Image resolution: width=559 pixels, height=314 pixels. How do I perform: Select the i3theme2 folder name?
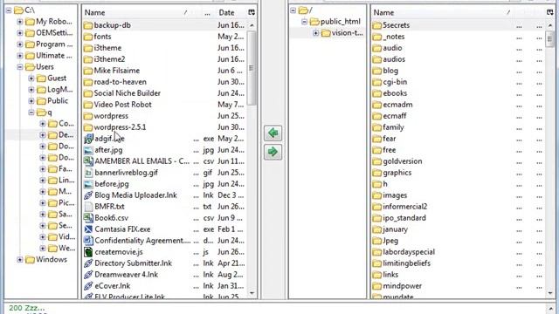[109, 59]
